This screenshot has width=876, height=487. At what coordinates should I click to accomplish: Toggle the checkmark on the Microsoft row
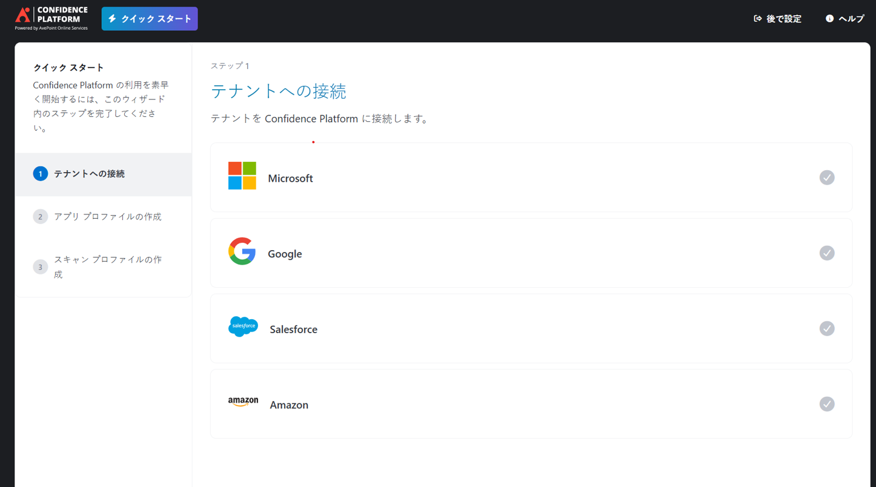(x=827, y=177)
